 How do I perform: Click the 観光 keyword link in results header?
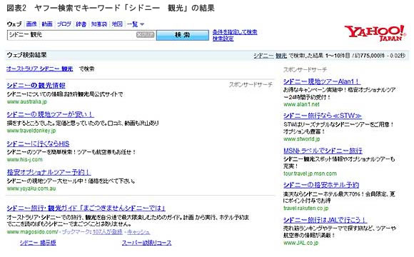281,56
